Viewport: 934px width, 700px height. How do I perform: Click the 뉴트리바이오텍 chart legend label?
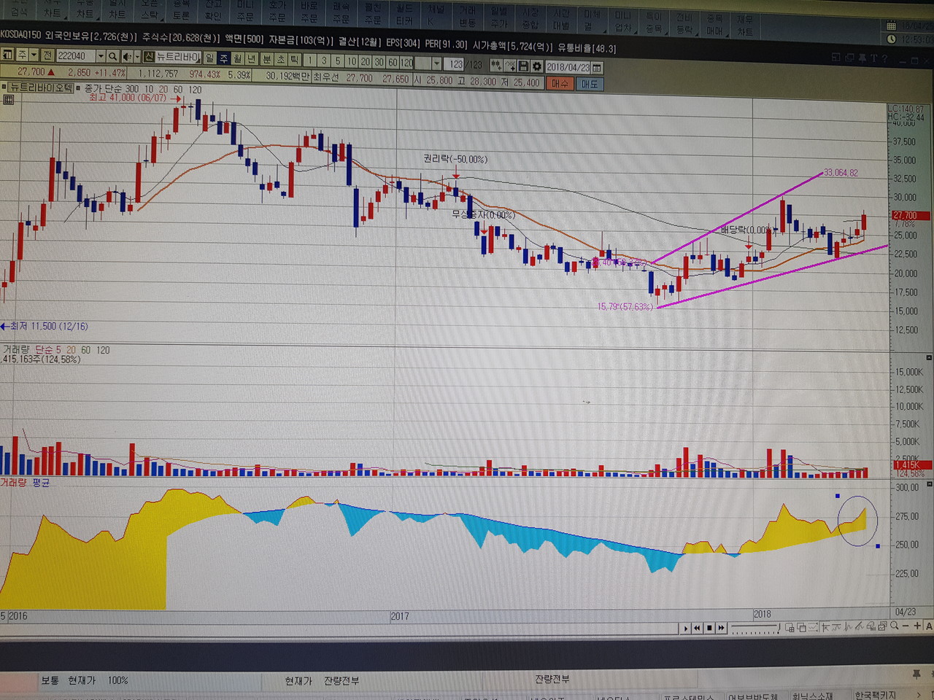point(41,87)
